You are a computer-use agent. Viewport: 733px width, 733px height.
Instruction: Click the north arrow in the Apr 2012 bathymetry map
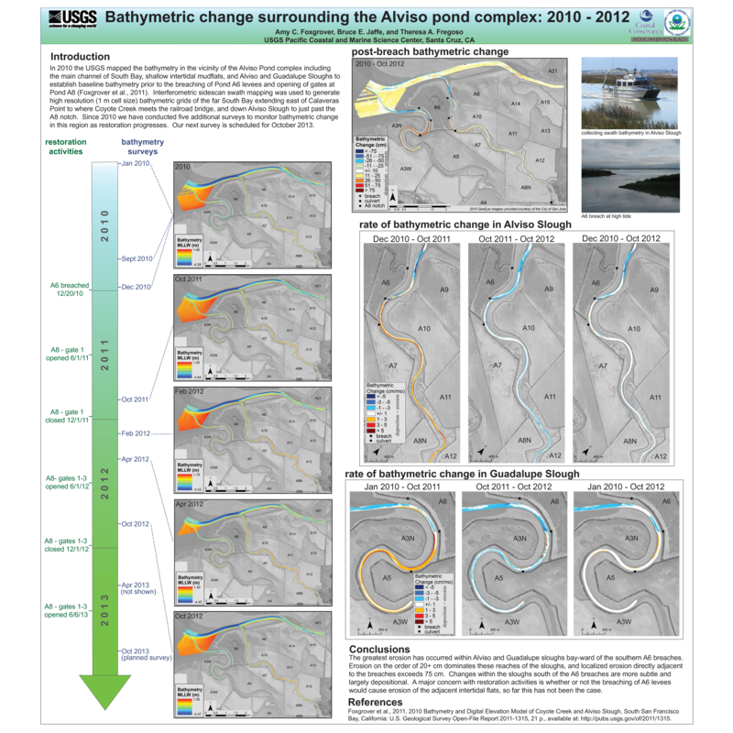click(x=211, y=596)
